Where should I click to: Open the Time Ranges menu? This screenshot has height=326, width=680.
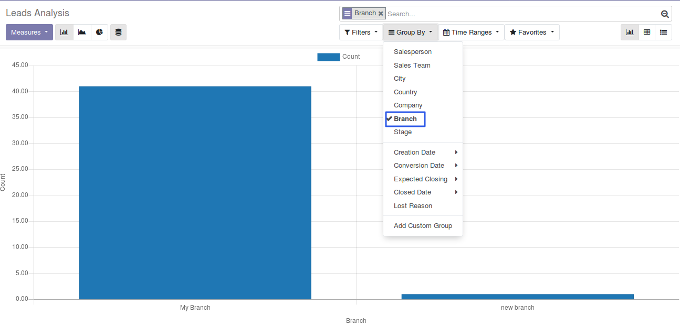pos(471,32)
